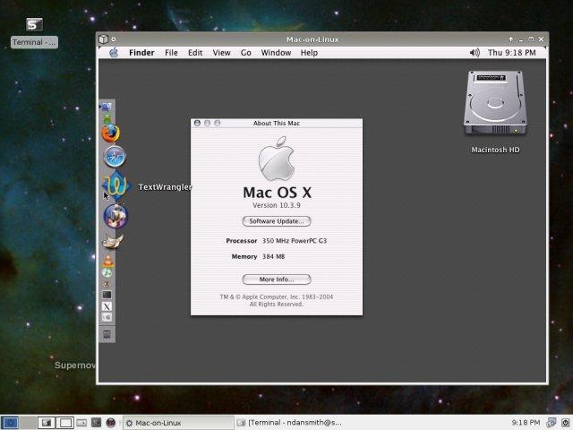Expand the Window menu
Viewport: 573px width, 430px height.
[276, 53]
